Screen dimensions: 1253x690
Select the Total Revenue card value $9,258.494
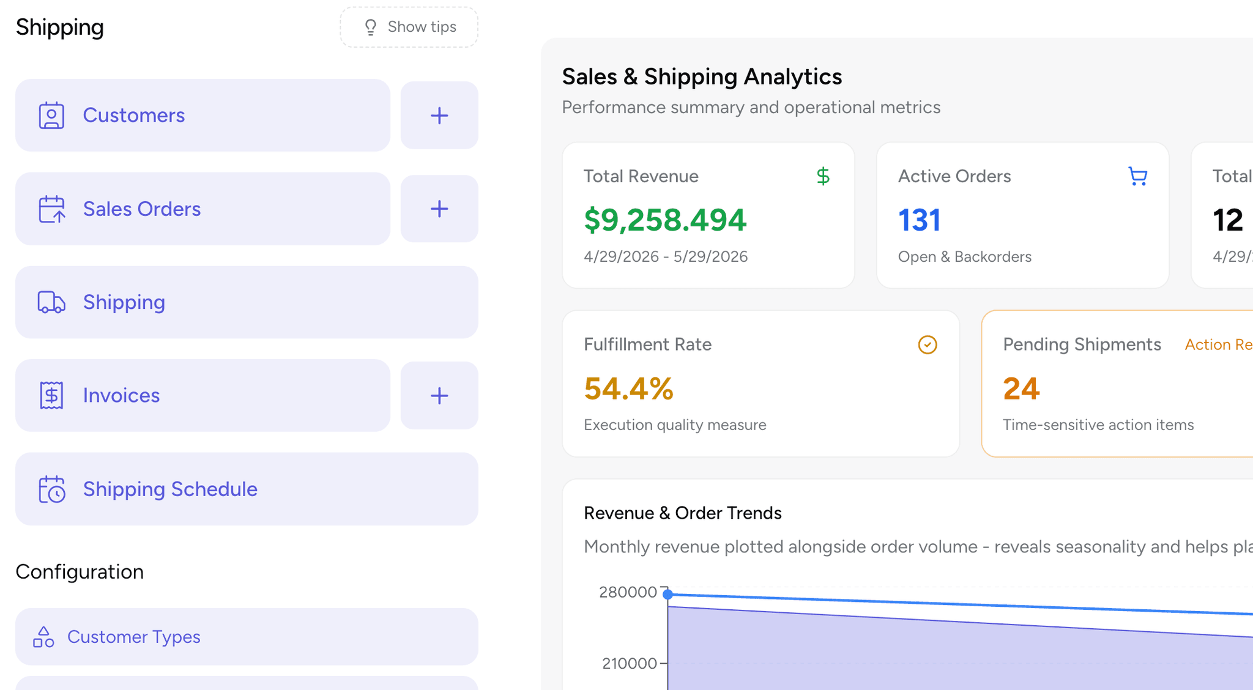click(x=665, y=220)
